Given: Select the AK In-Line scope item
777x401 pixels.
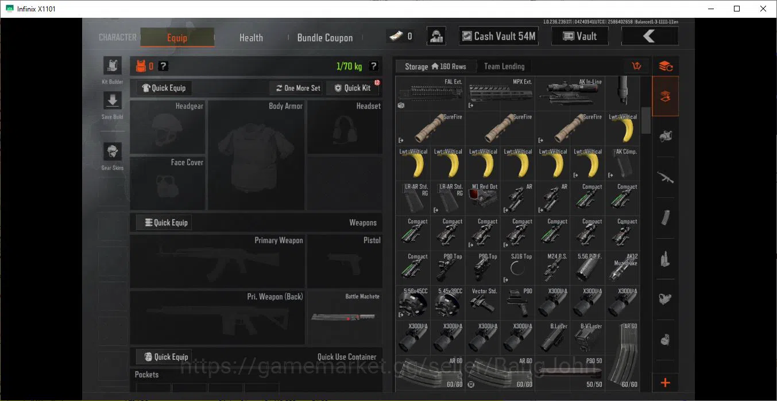Looking at the screenshot, I should 570,94.
